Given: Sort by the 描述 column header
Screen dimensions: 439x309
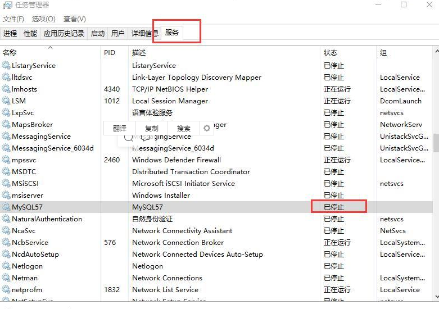Looking at the screenshot, I should [x=224, y=53].
